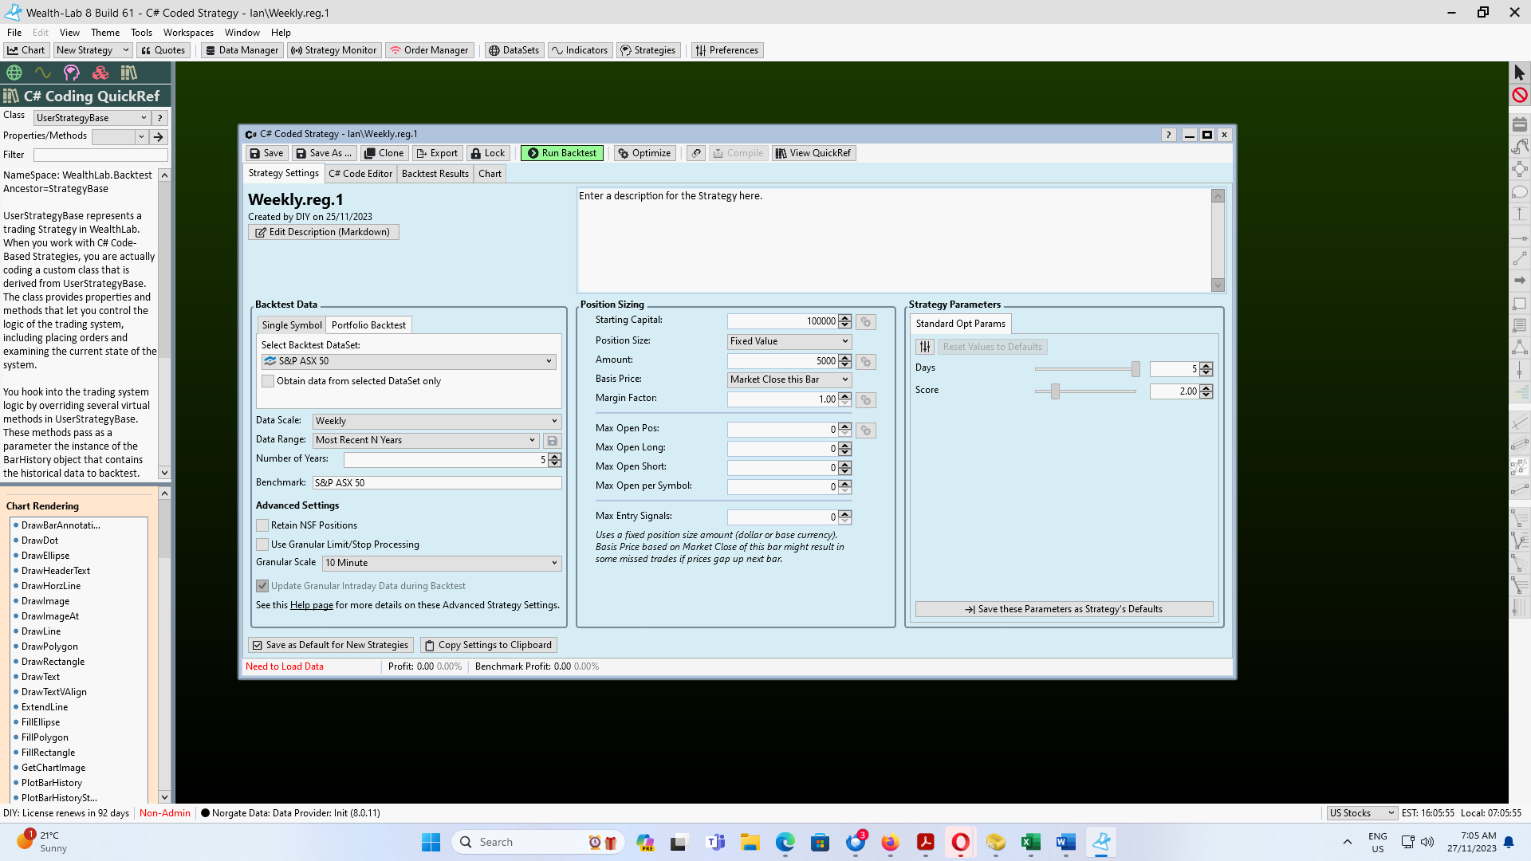The image size is (1531, 861).
Task: Open the Workspaces menu
Action: (x=188, y=33)
